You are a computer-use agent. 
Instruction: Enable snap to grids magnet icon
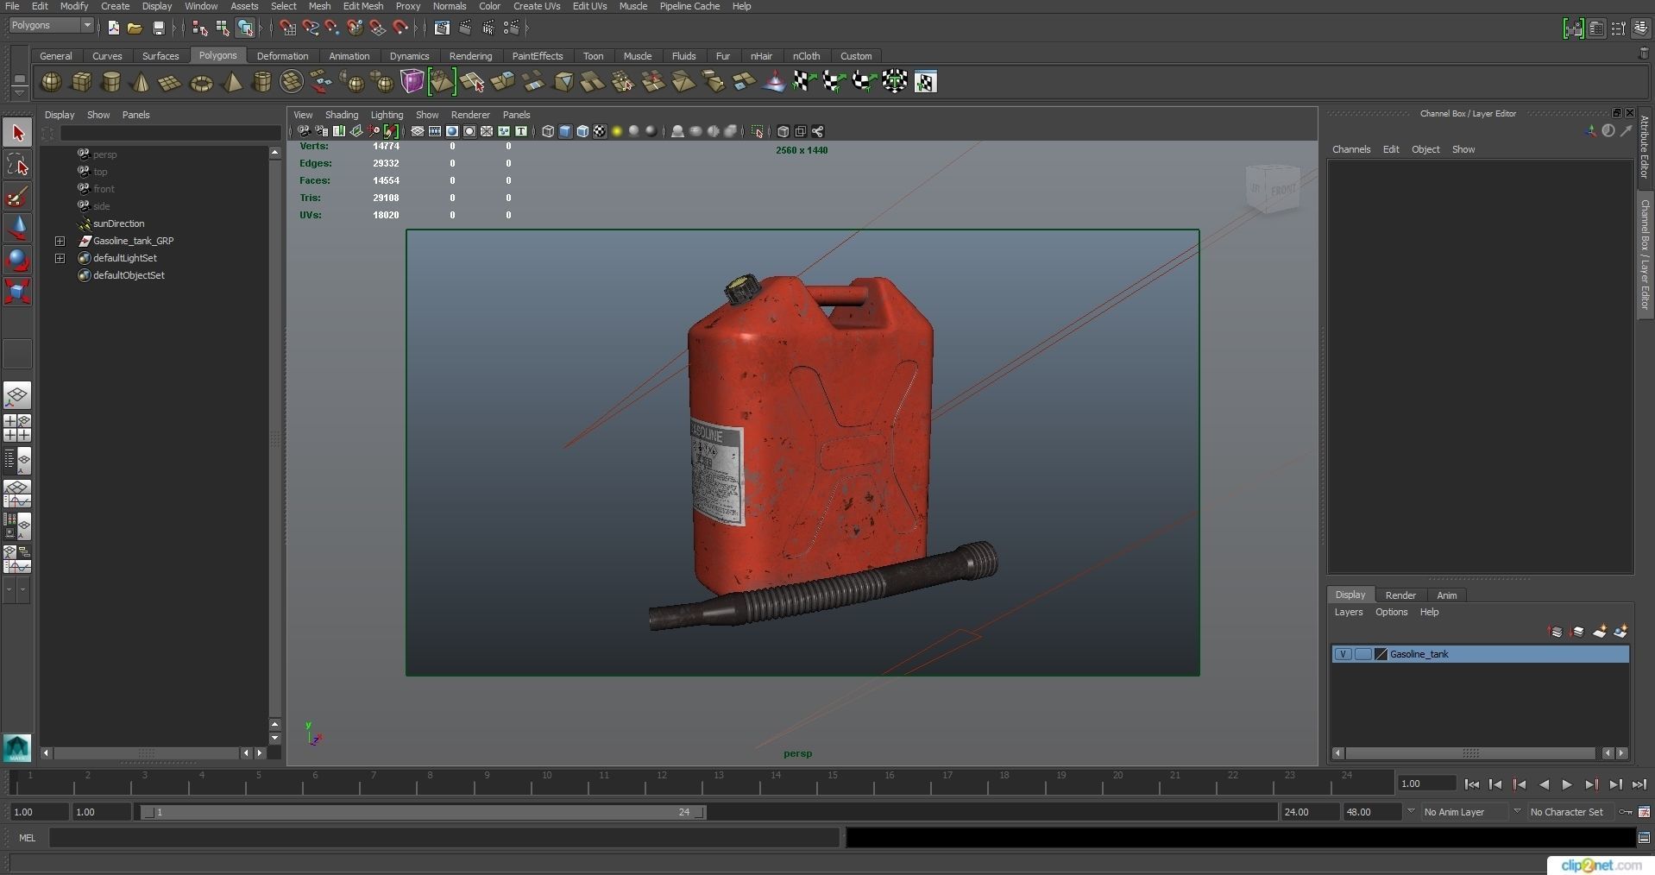click(287, 28)
